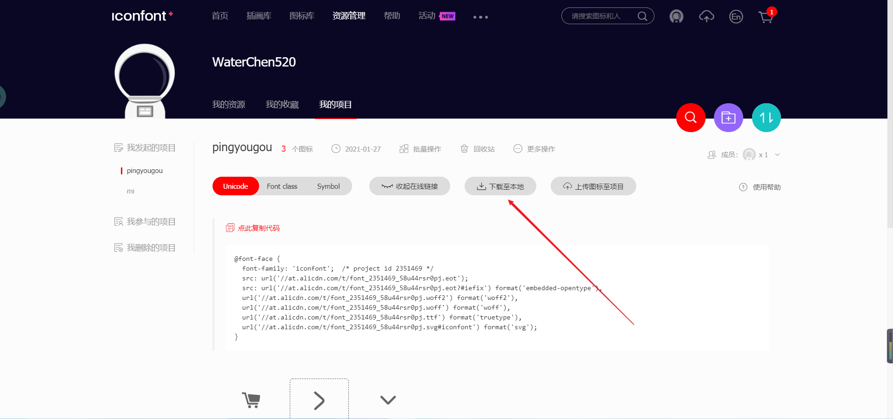Screen dimensions: 893x419
Task: Open 资源管理 in navigation
Action: (349, 16)
